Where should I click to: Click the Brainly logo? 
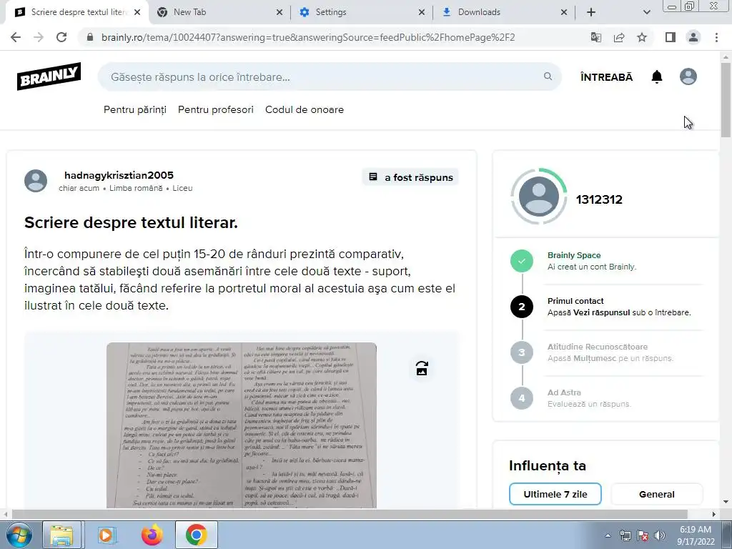tap(49, 76)
